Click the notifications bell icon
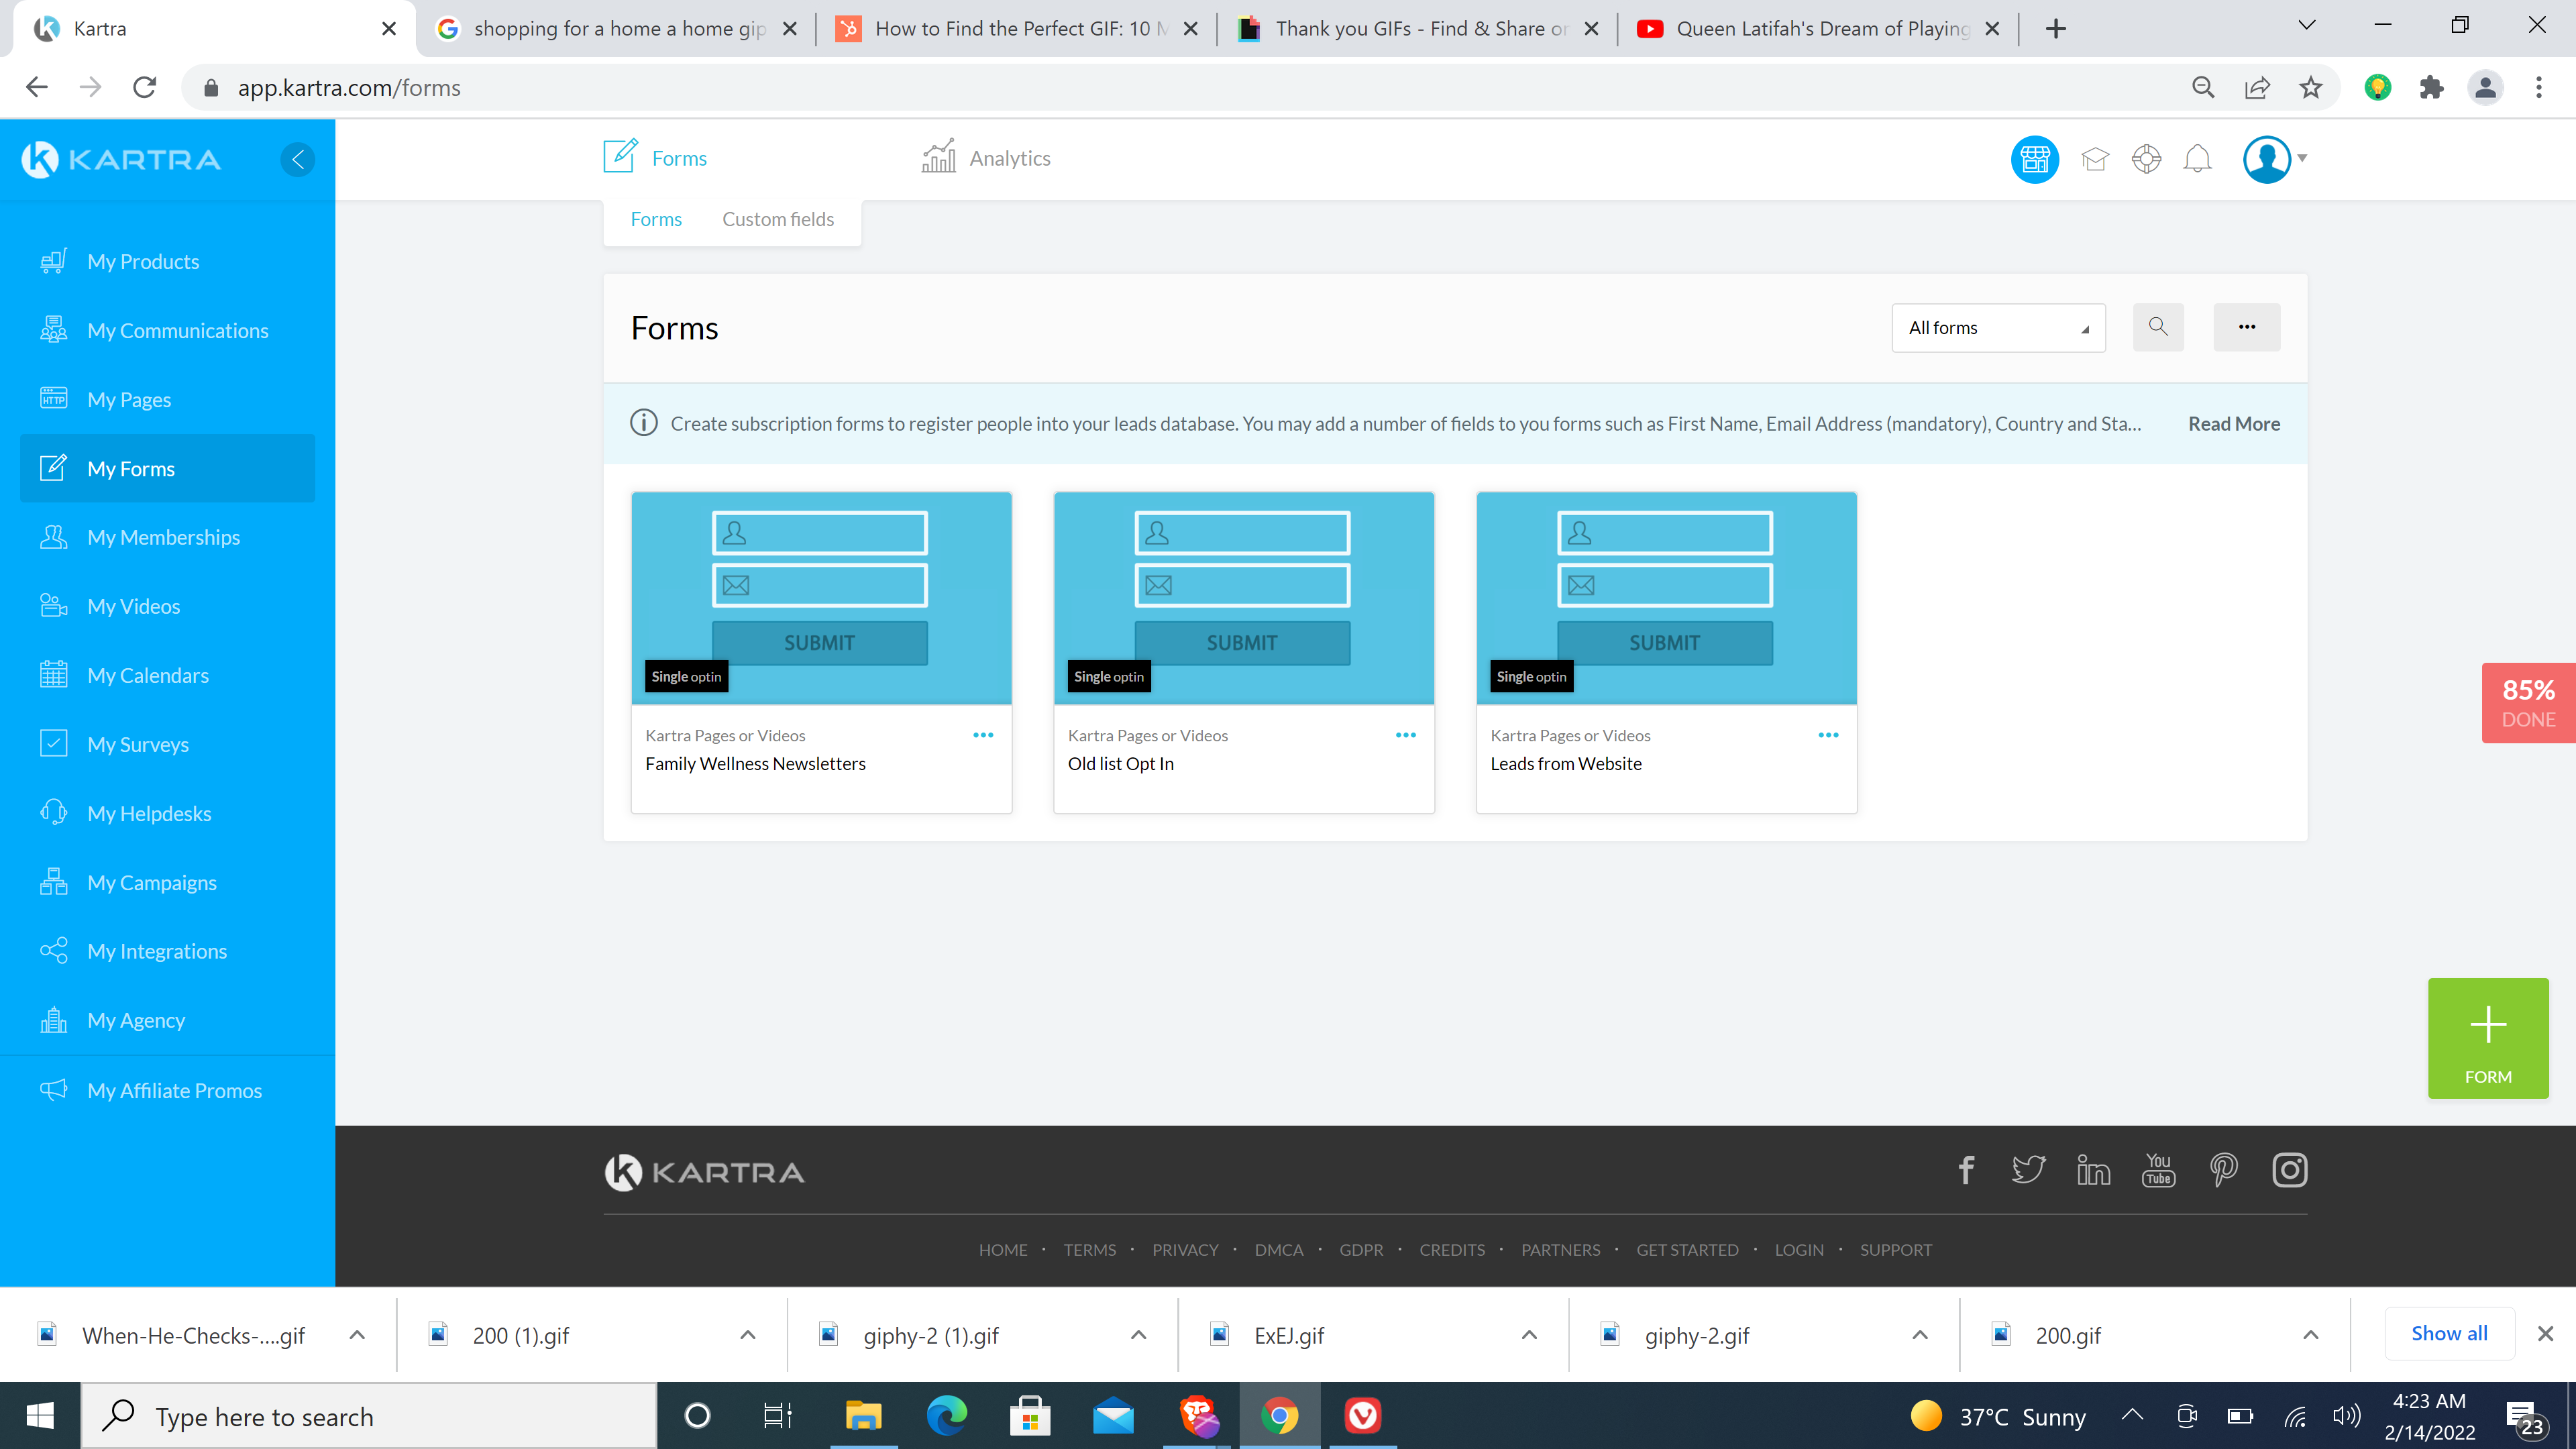The width and height of the screenshot is (2576, 1449). (x=2199, y=158)
